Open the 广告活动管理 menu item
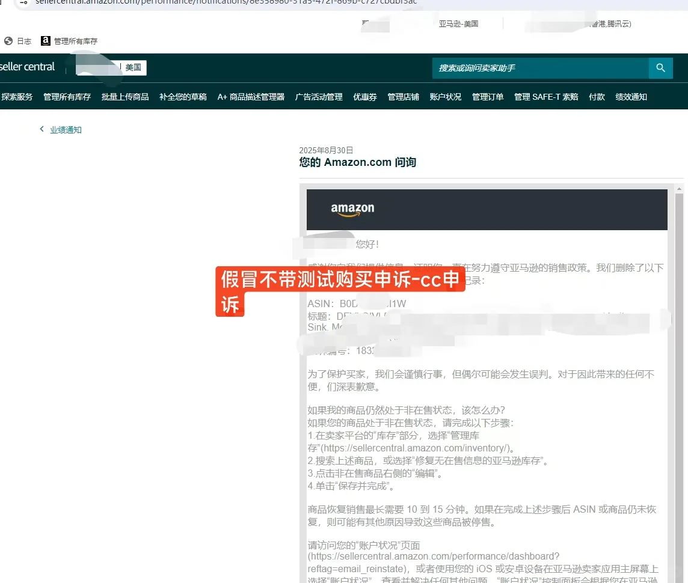Image resolution: width=688 pixels, height=583 pixels. (x=319, y=97)
